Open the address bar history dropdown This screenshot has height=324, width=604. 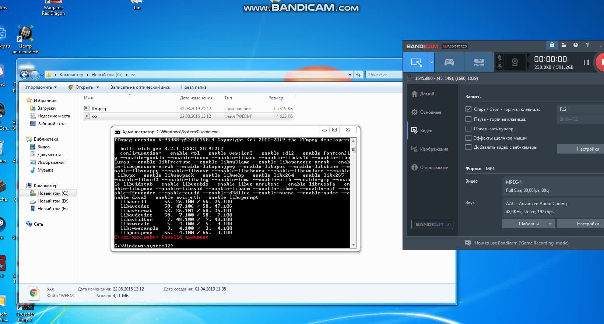[350, 75]
